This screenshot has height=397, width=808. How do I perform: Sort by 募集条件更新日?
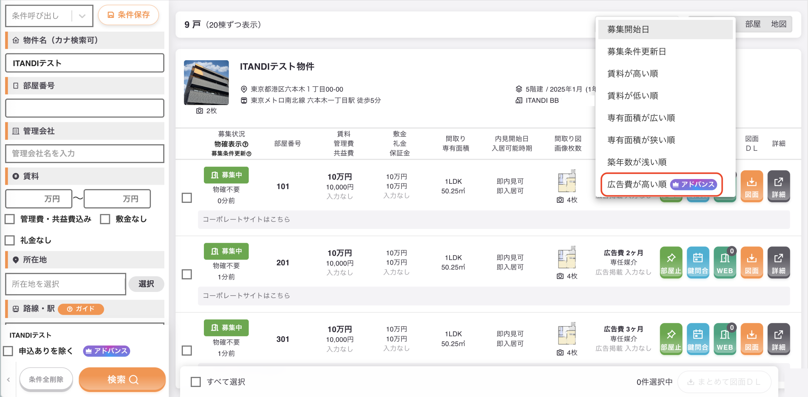tap(665, 51)
